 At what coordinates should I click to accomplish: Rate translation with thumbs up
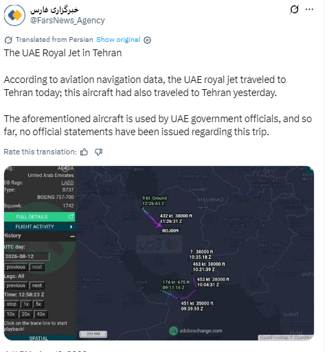pyautogui.click(x=84, y=152)
